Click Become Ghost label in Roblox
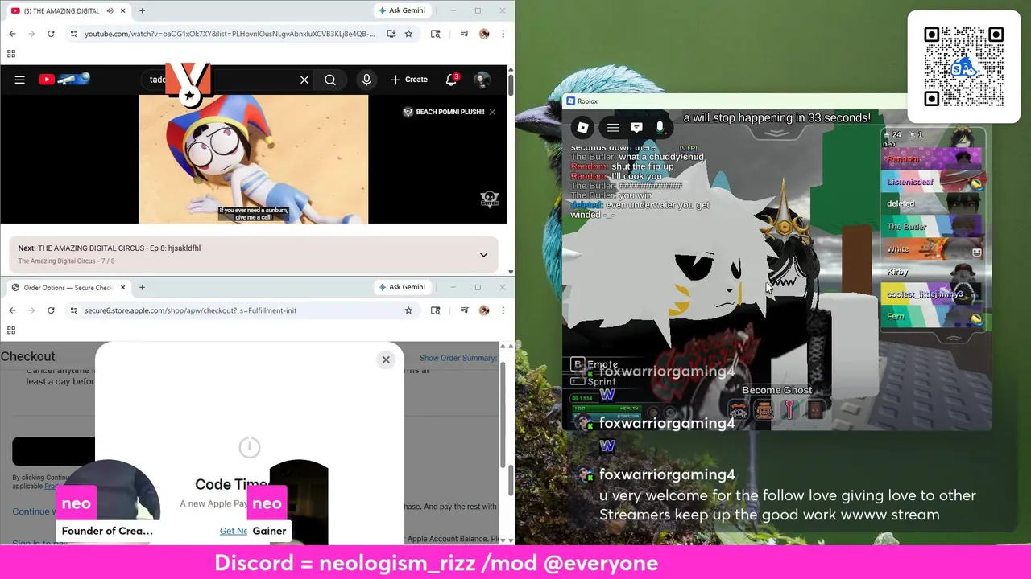 click(776, 390)
